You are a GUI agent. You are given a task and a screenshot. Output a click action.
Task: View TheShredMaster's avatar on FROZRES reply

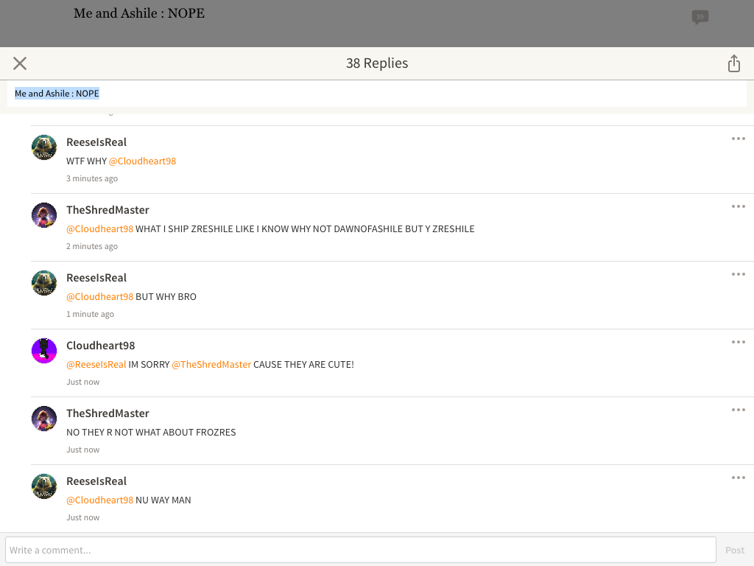click(44, 419)
